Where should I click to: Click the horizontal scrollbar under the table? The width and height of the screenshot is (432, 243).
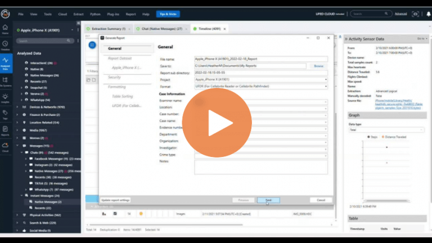tap(166, 224)
